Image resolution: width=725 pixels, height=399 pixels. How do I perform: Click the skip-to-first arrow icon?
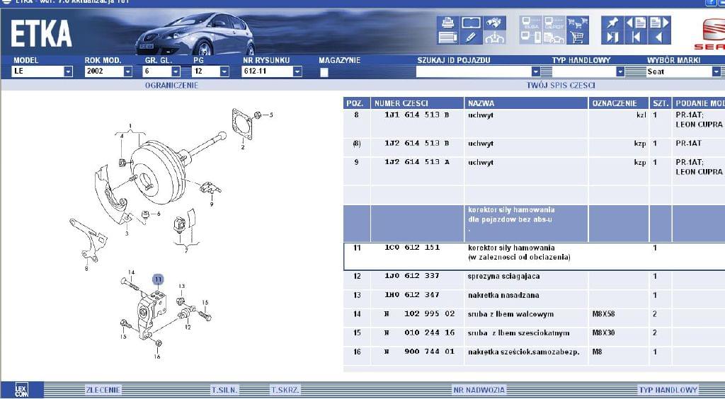(x=636, y=37)
